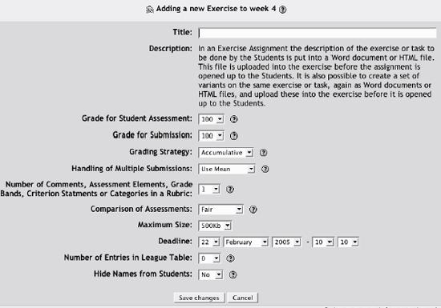Open help for Hide Names from Students
The width and height of the screenshot is (441, 308).
tap(233, 274)
